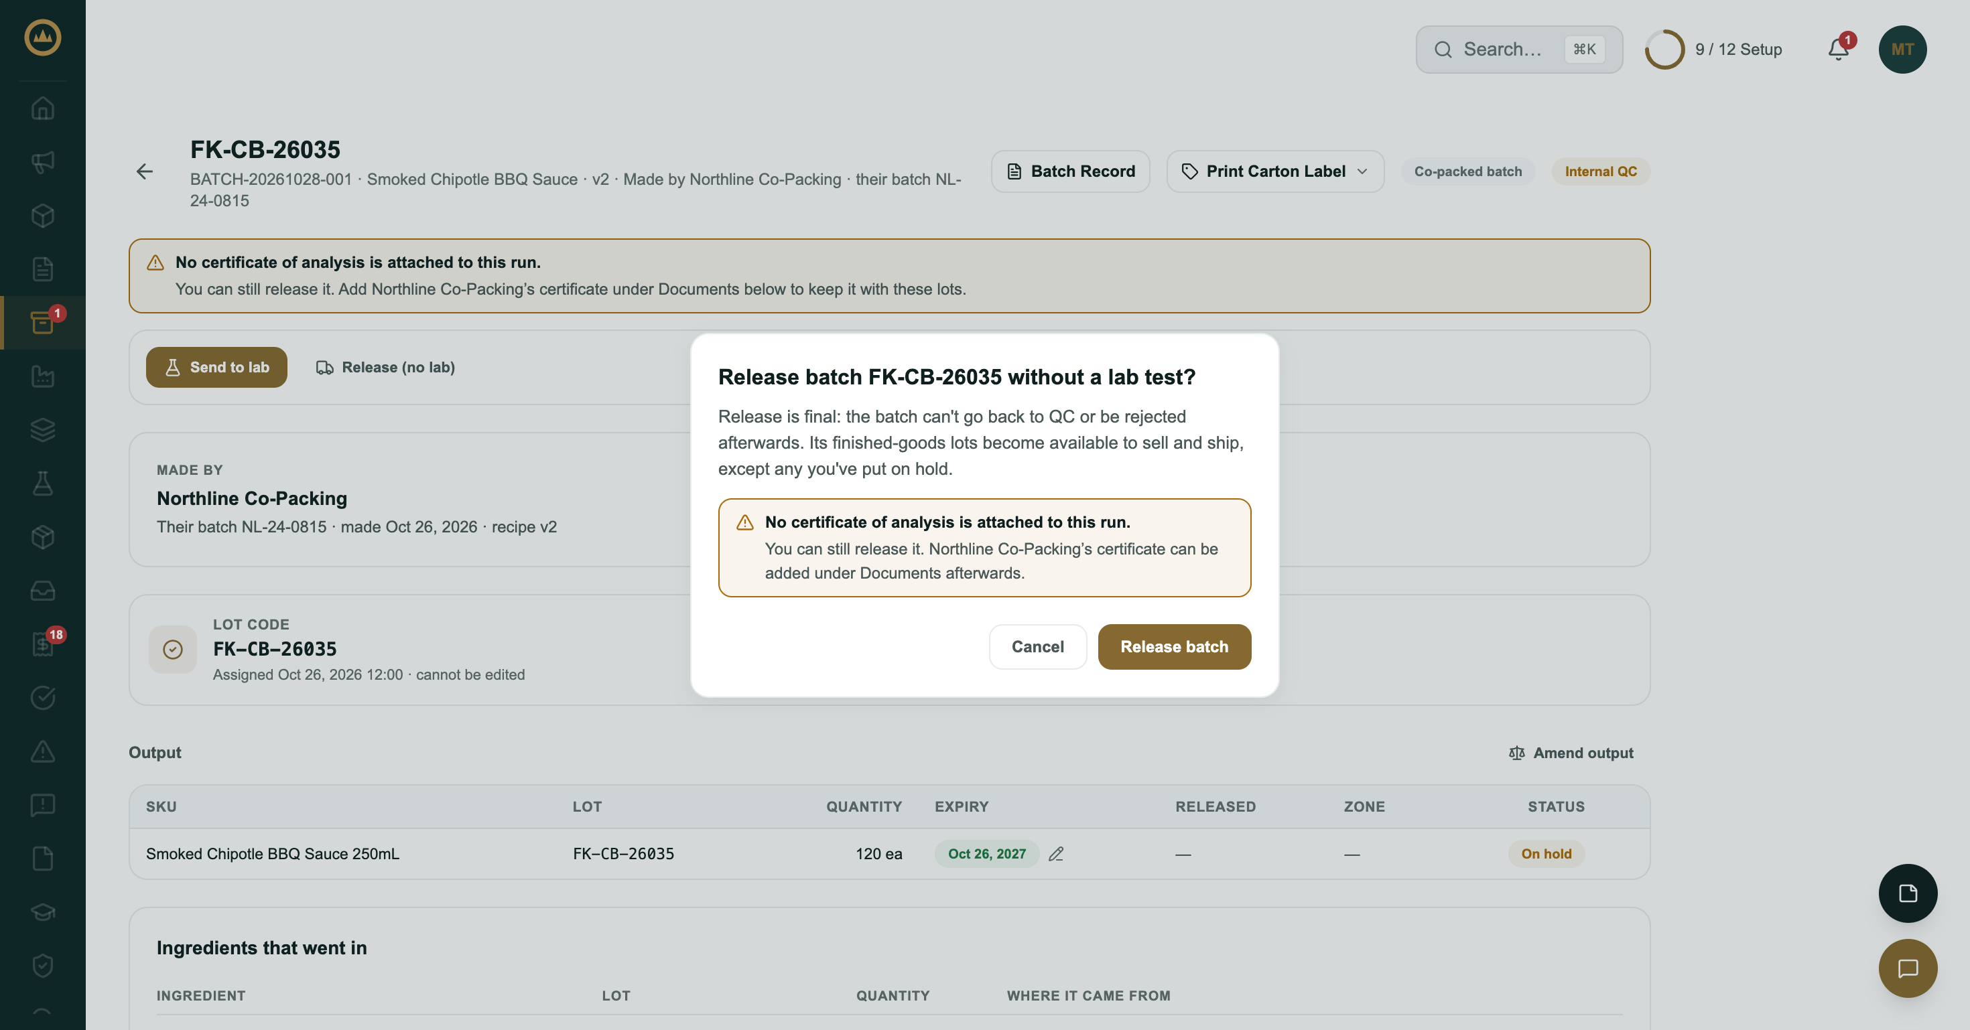Click the Internal QC badge

pos(1600,171)
